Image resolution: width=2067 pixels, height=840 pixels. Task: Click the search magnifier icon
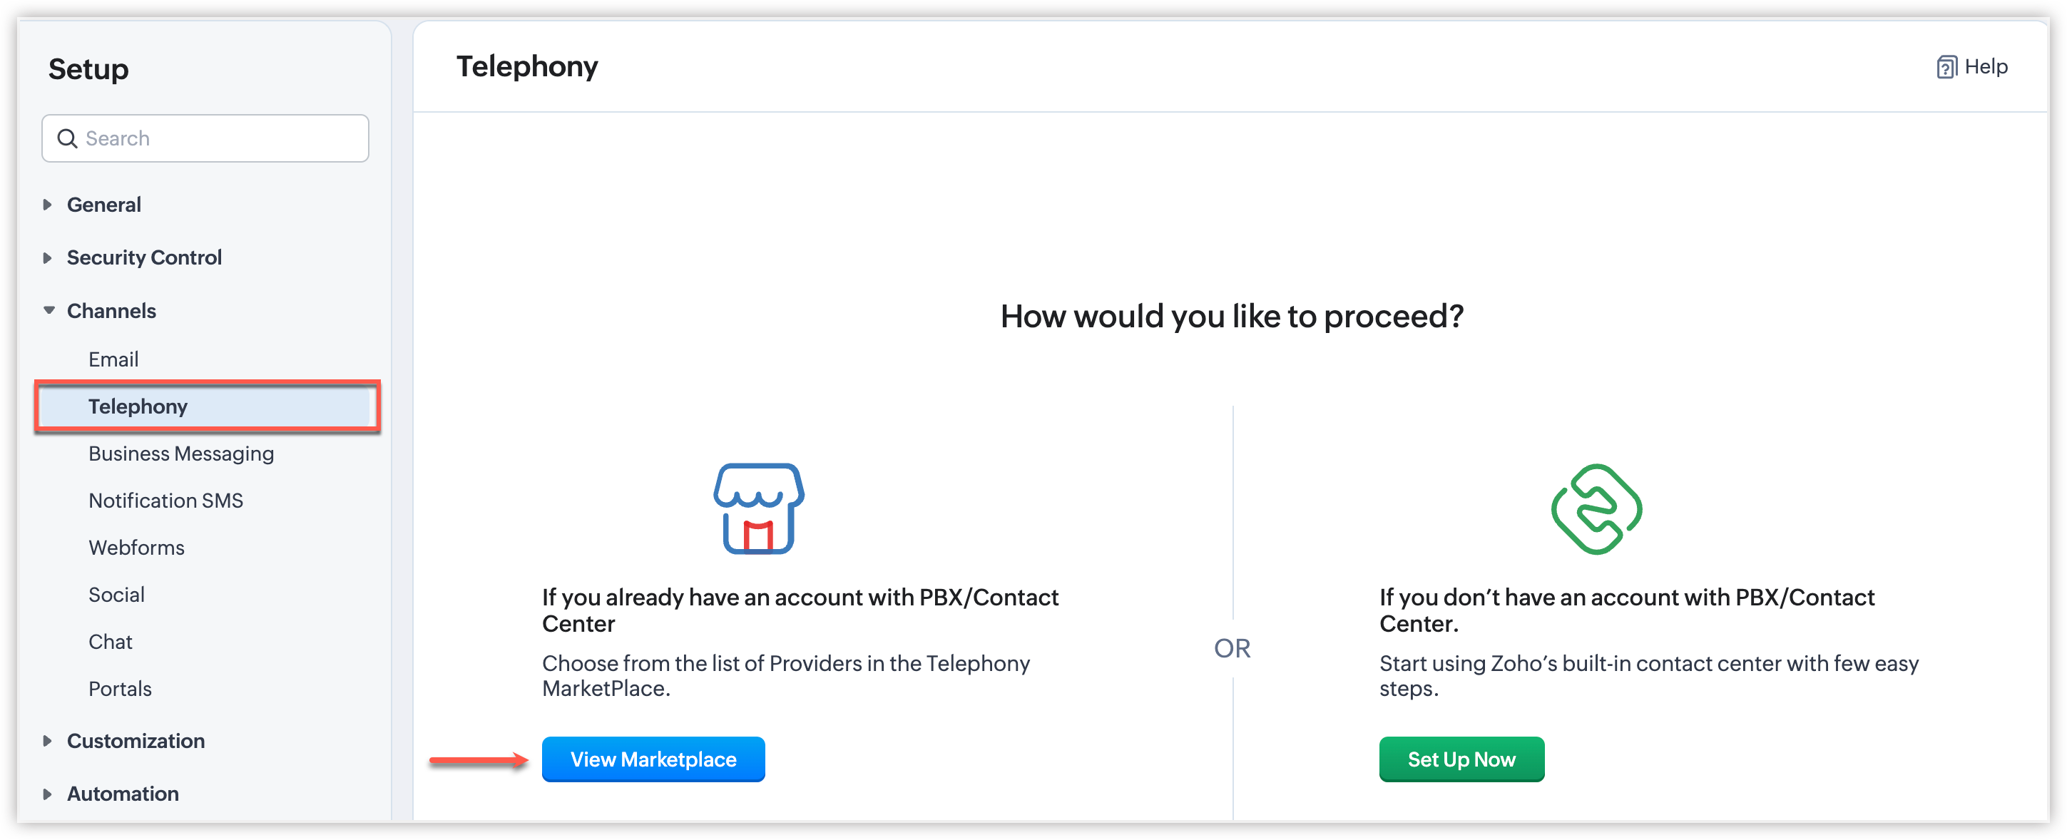coord(67,139)
